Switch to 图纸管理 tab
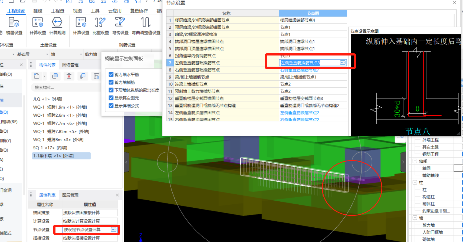This screenshot has height=242, width=463. point(70,65)
